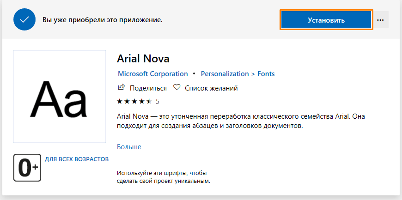Image resolution: width=402 pixels, height=200 pixels.
Task: Click the rating count number 5
Action: [x=158, y=101]
